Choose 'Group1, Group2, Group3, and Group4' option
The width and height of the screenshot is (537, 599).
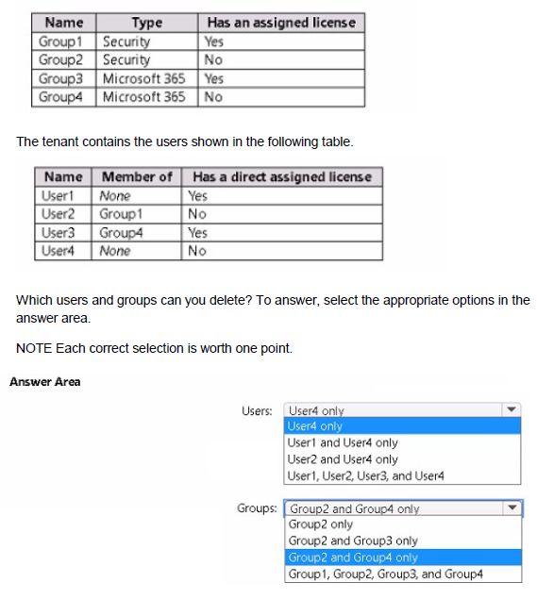point(403,574)
